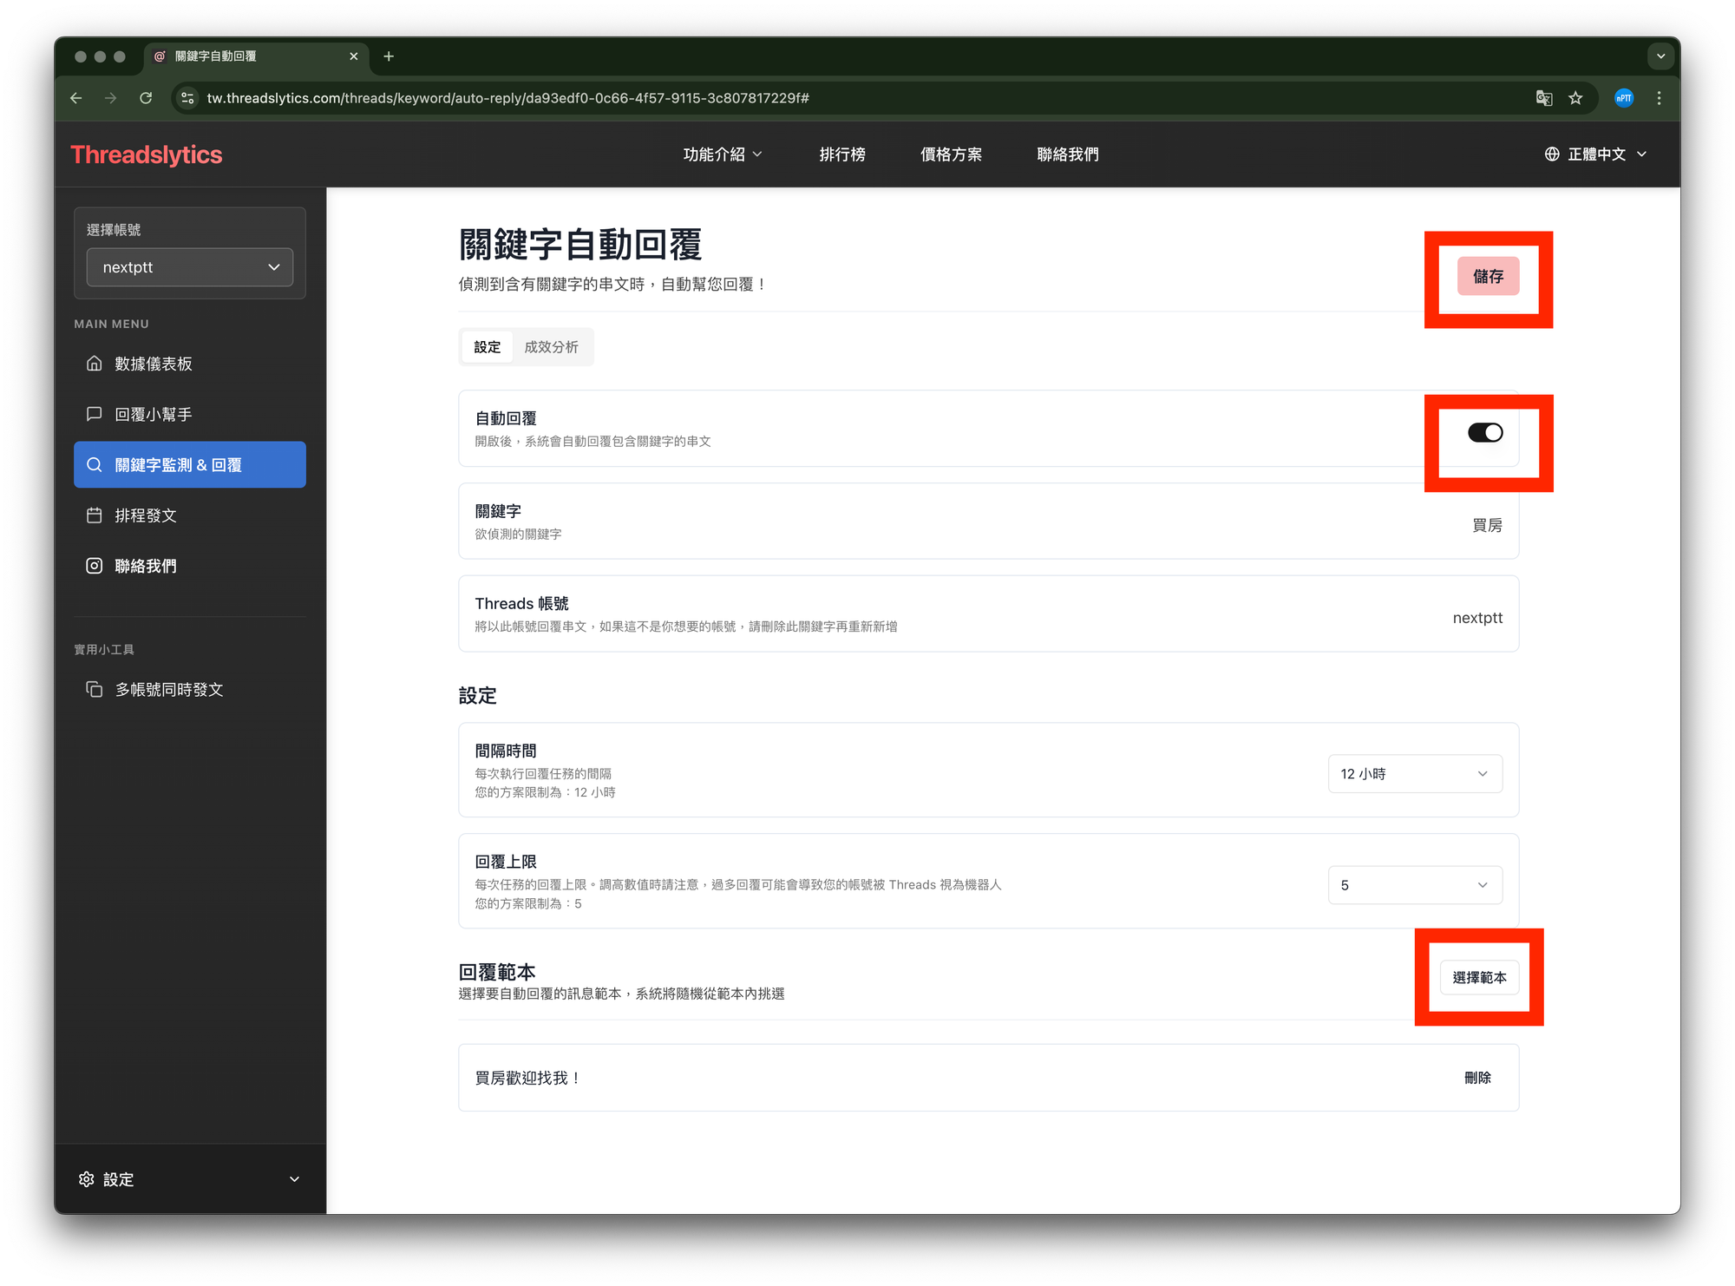1735x1286 pixels.
Task: Click the 選擇帳號 label in sidebar
Action: coord(114,230)
